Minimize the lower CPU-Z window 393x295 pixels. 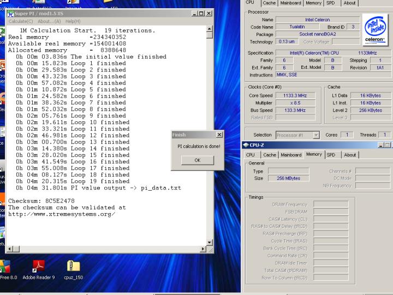click(381, 145)
